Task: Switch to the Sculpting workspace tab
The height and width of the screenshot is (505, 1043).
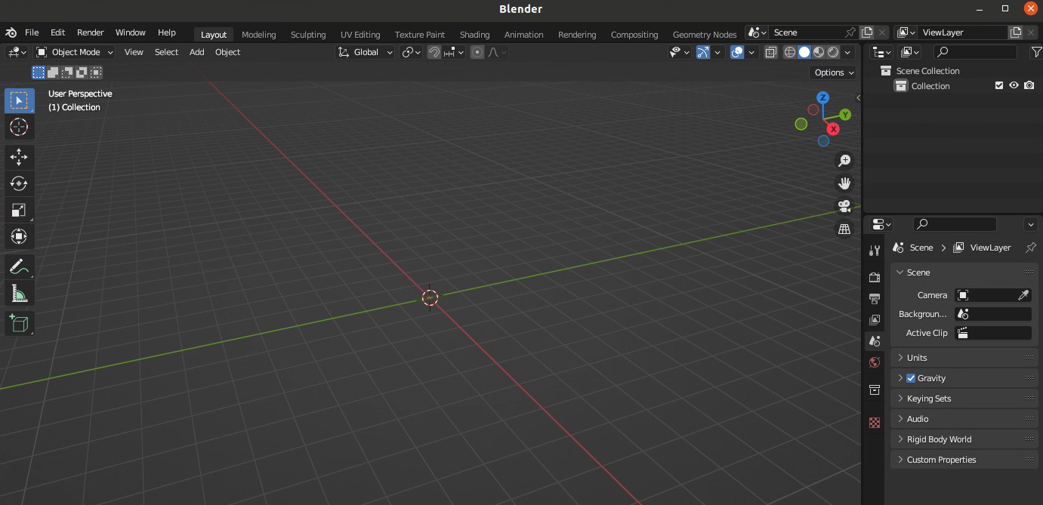Action: click(x=308, y=34)
